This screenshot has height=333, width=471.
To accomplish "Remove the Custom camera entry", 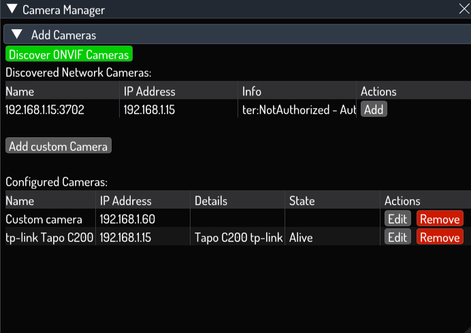I will 440,219.
